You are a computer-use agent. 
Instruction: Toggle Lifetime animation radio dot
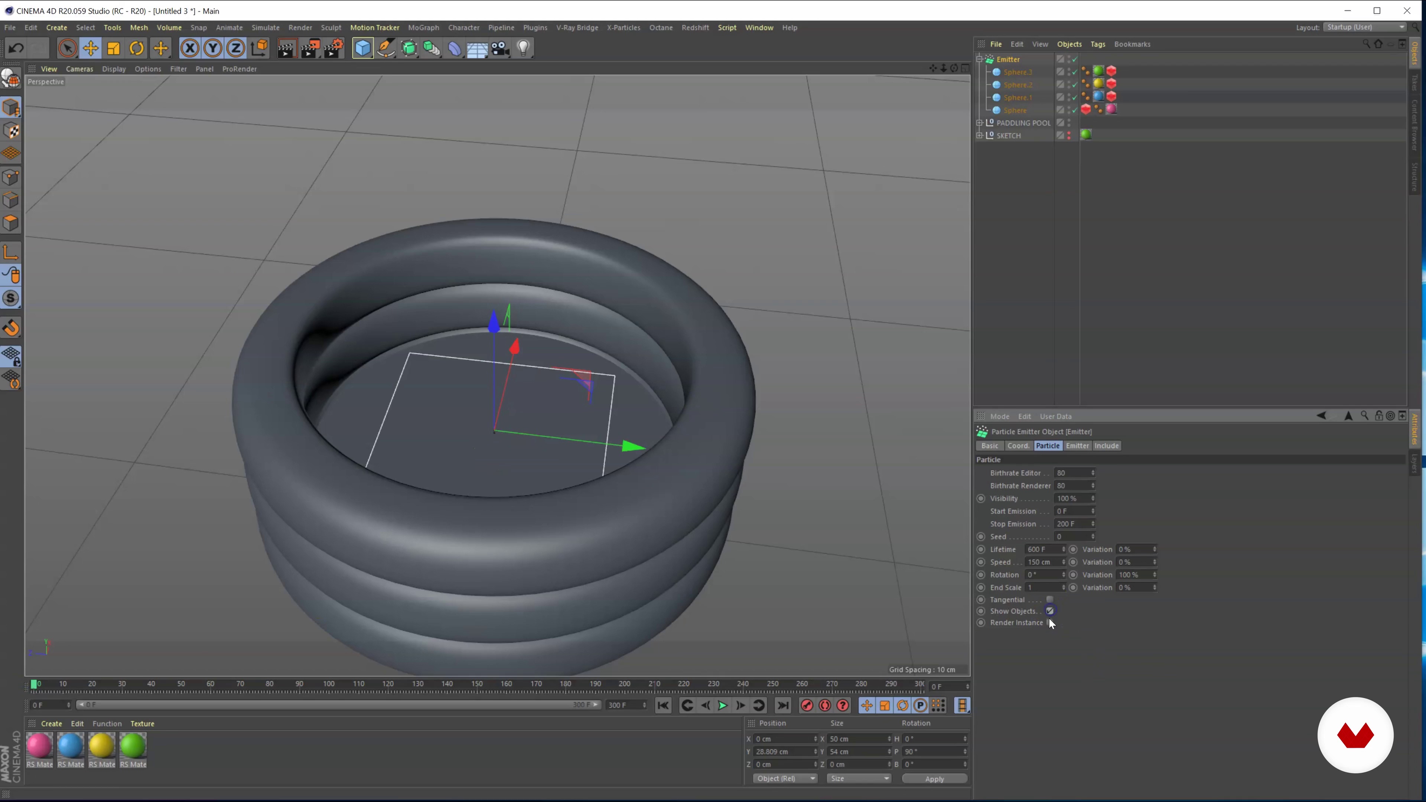point(981,549)
